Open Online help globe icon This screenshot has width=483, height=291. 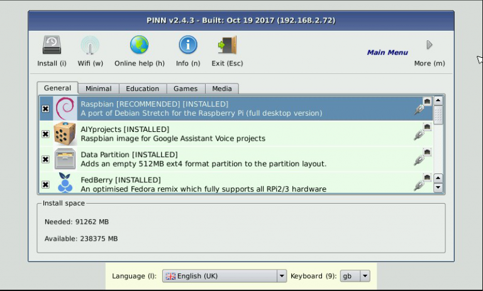pos(139,45)
